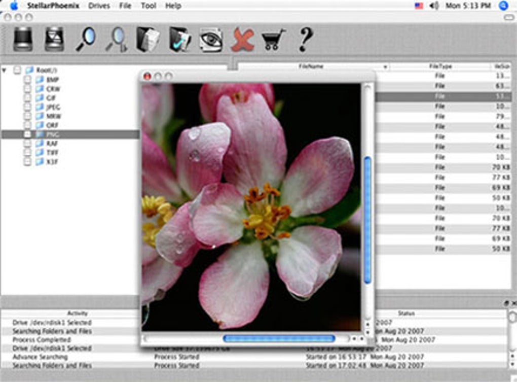Collapse the Root(/) disclosure triangle
This screenshot has width=517, height=382.
[x=4, y=70]
